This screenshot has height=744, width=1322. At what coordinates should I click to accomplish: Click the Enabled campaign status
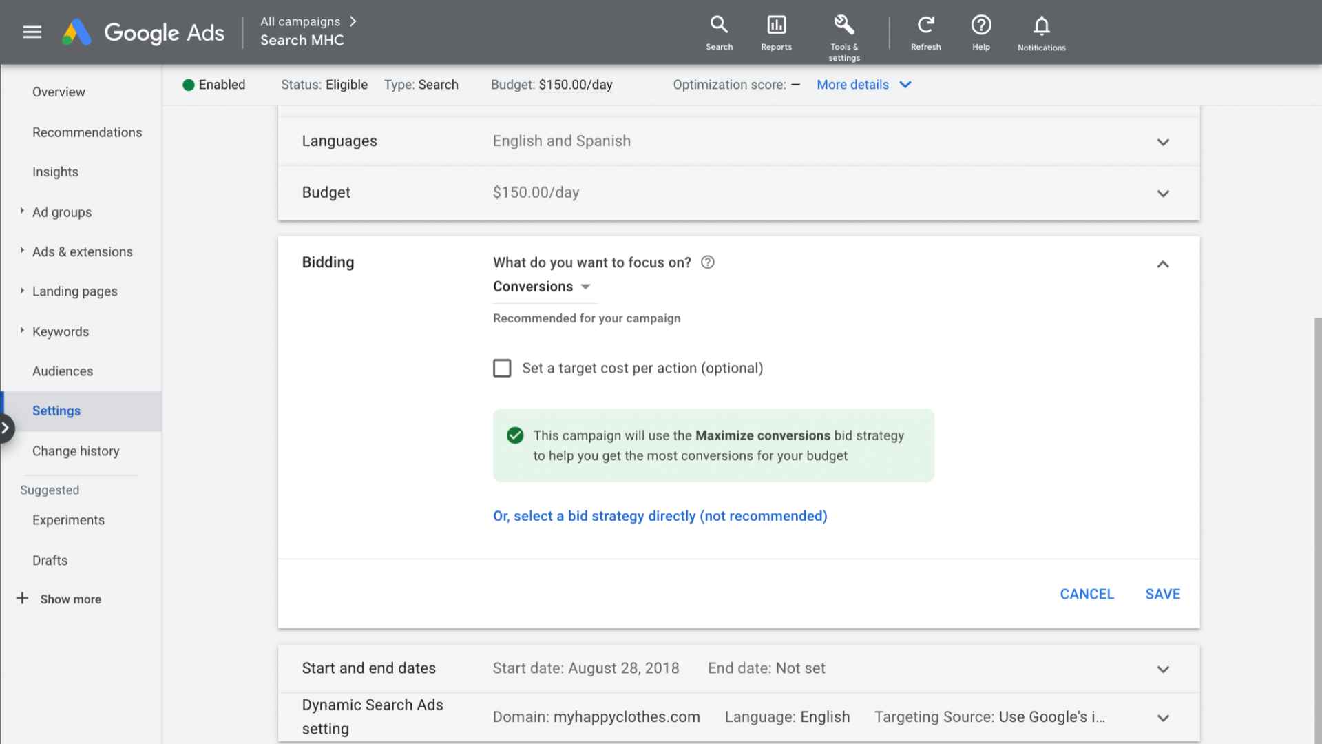(213, 85)
